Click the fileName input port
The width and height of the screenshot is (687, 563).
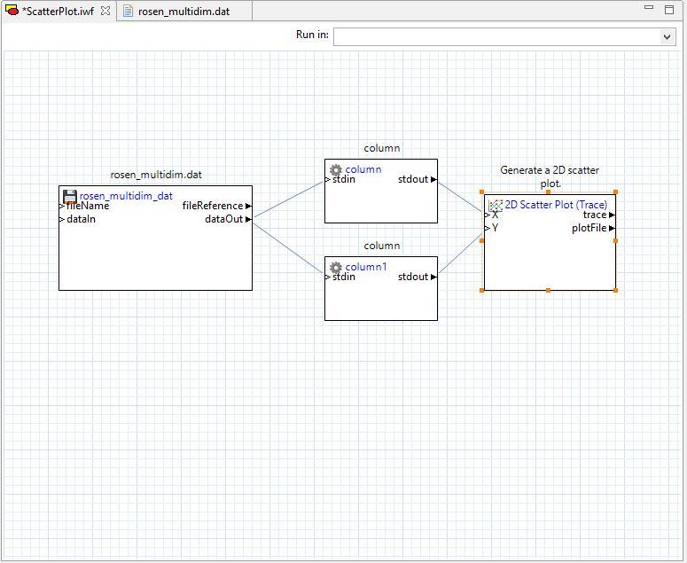tap(62, 207)
